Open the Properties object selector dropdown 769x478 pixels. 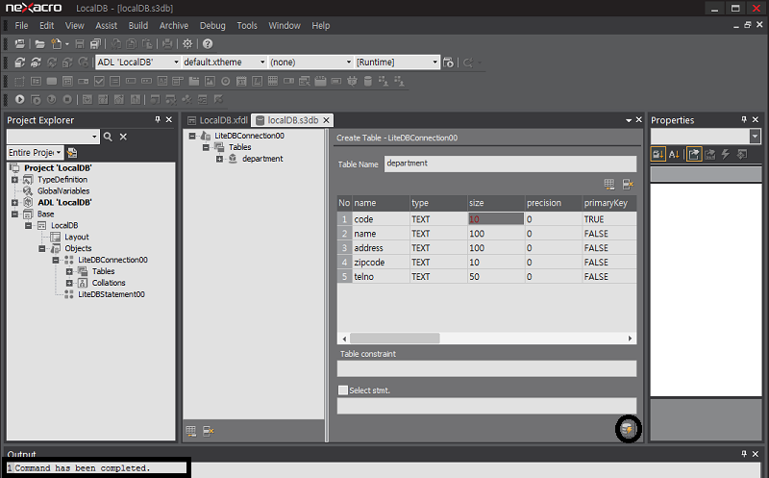tap(755, 137)
